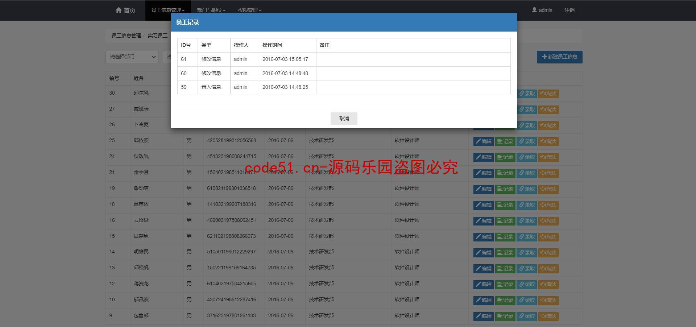696x327 pixels.
Task: Select record row with ID 61
Action: click(344, 59)
